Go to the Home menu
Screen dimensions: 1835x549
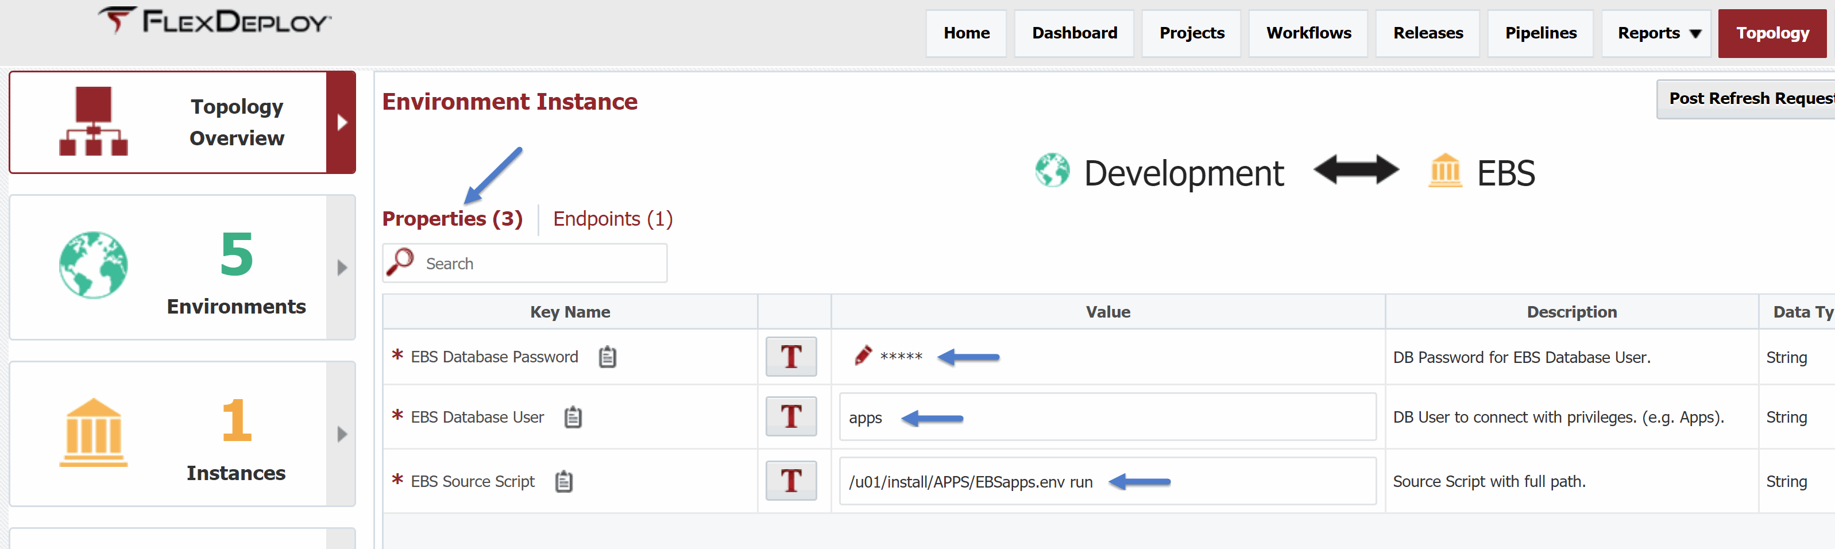[966, 33]
